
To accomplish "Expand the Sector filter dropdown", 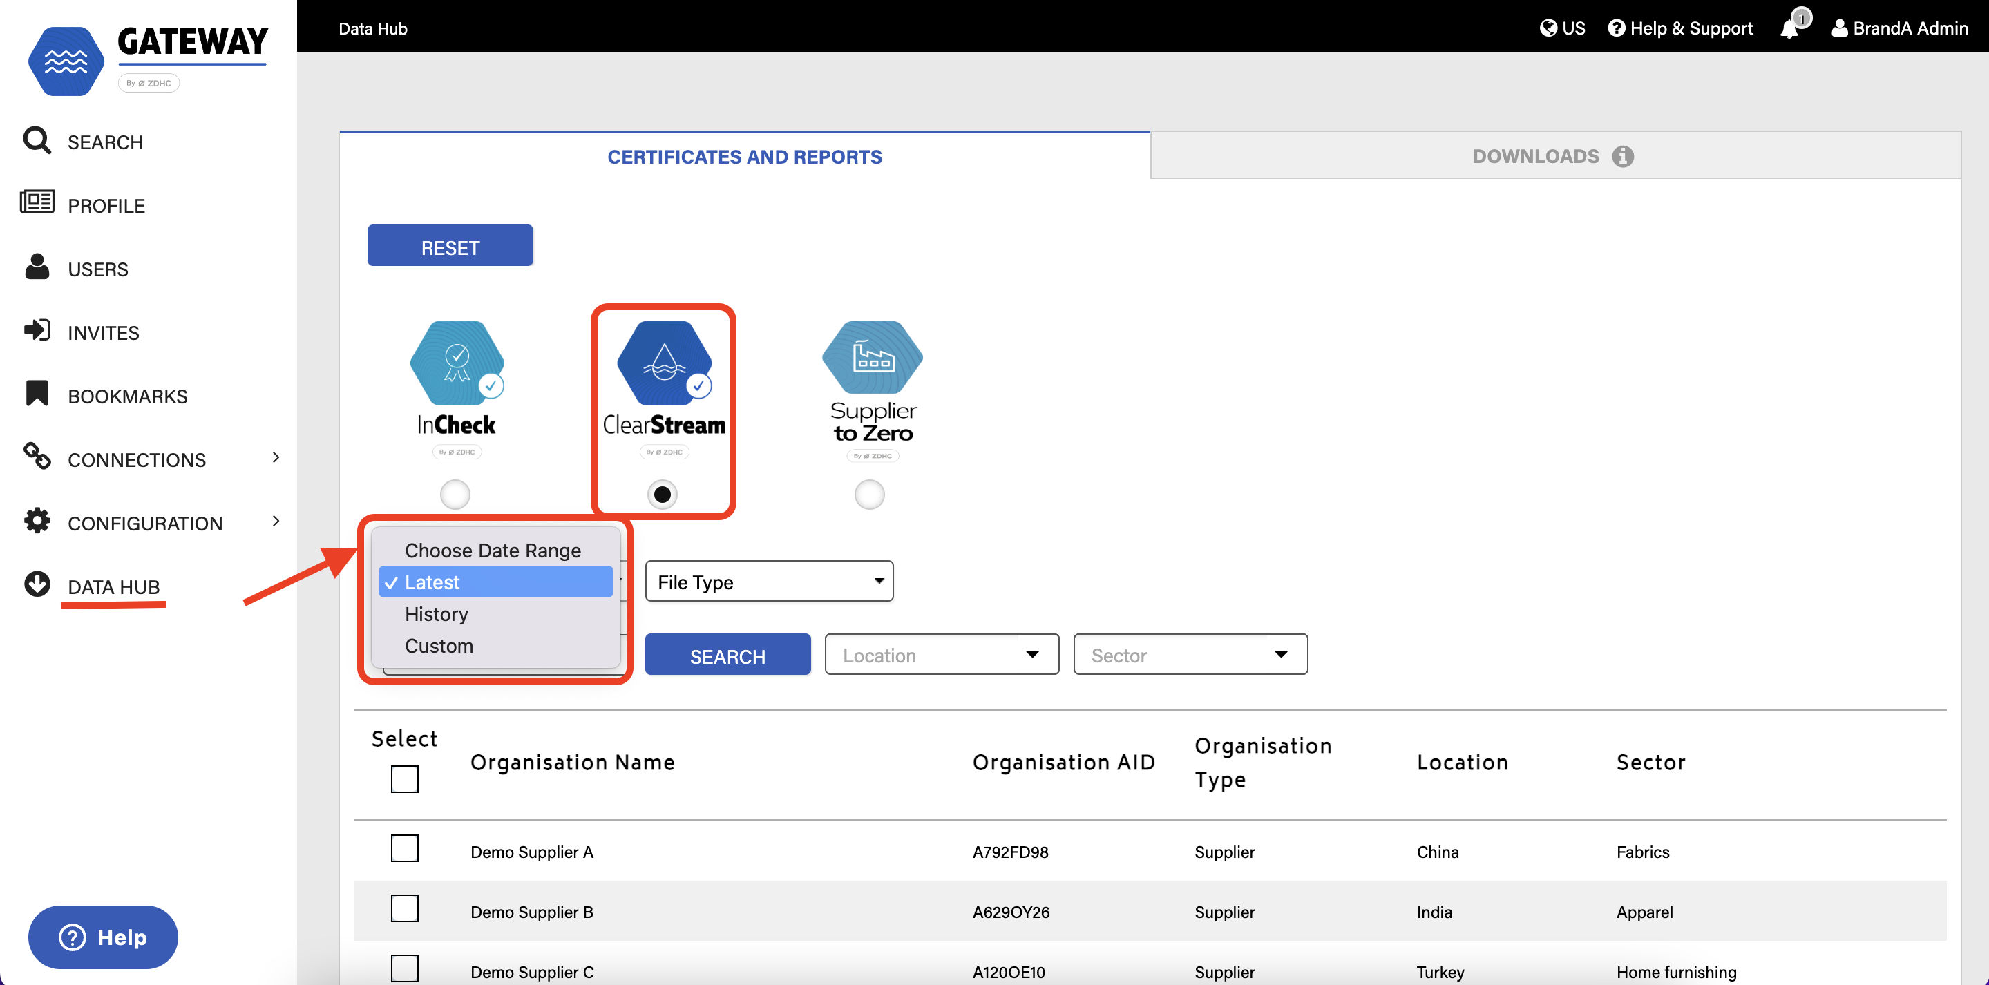I will point(1189,655).
